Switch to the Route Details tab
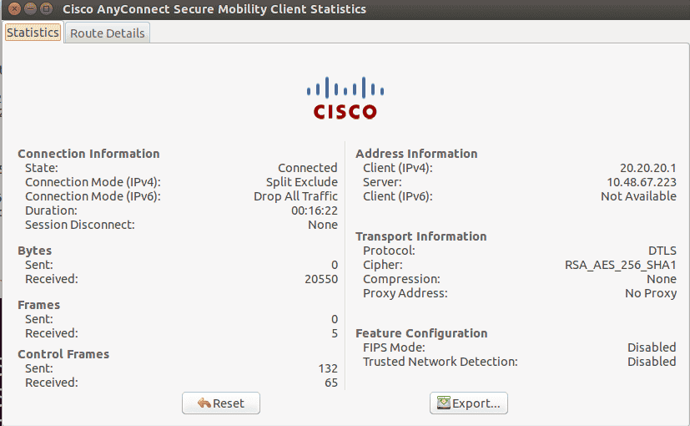690x426 pixels. [108, 33]
